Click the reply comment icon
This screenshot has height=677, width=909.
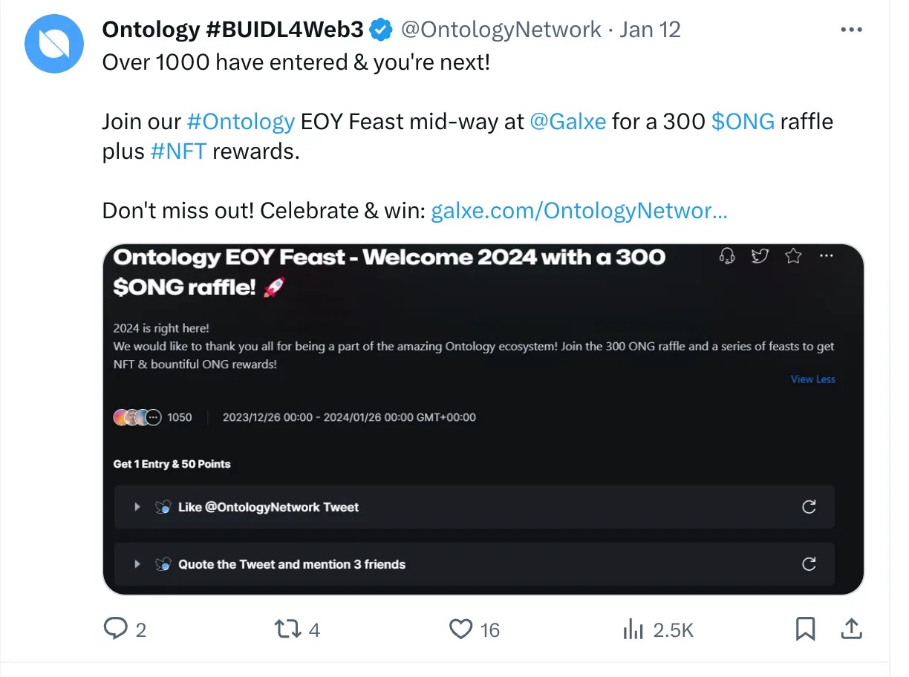pyautogui.click(x=115, y=629)
